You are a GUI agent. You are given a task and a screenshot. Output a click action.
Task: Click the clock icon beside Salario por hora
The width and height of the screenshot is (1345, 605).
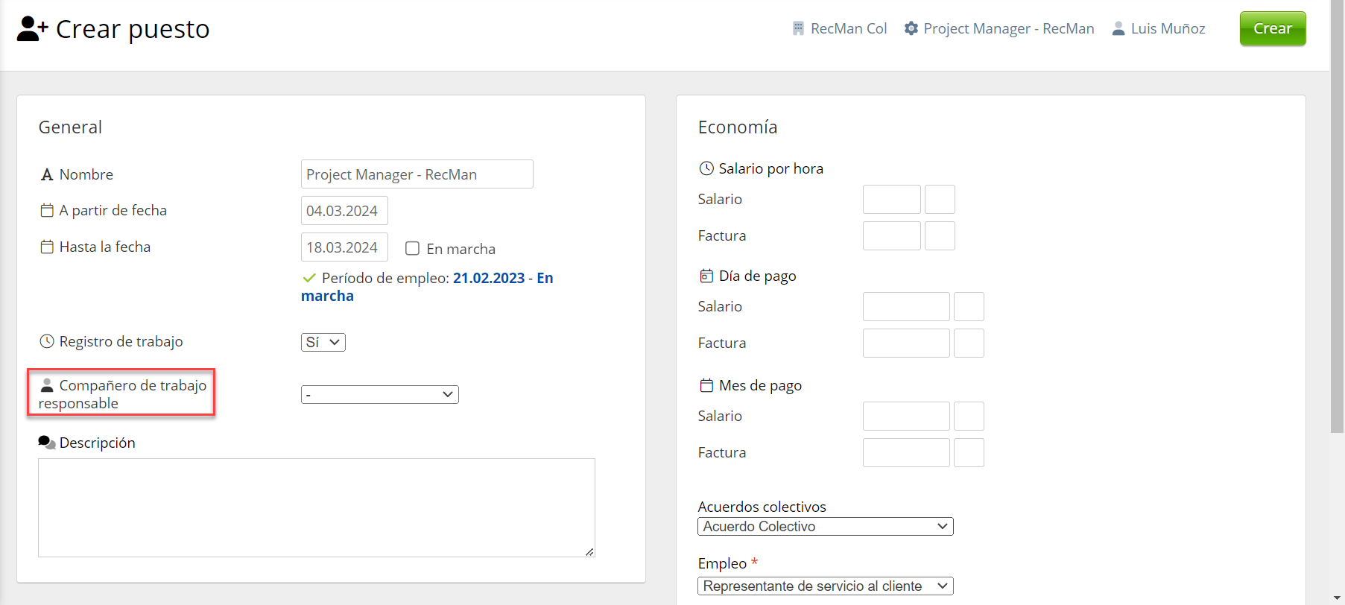tap(706, 169)
